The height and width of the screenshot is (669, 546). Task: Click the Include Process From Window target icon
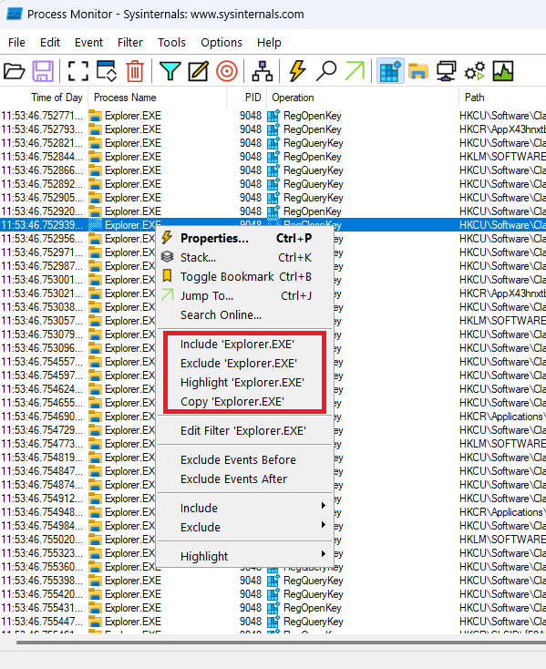(x=227, y=71)
